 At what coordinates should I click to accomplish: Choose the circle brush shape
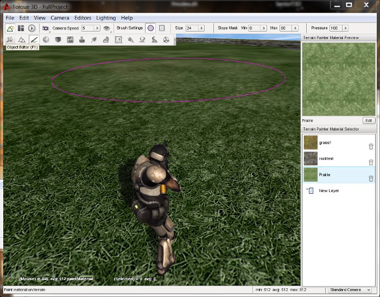pos(150,28)
